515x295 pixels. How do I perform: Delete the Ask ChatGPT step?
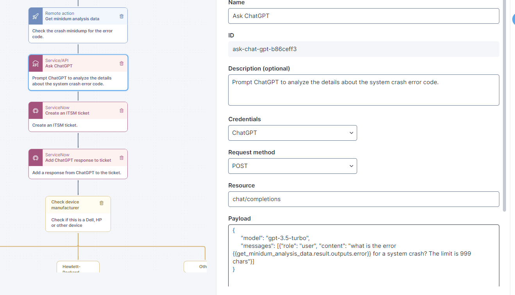tap(122, 63)
